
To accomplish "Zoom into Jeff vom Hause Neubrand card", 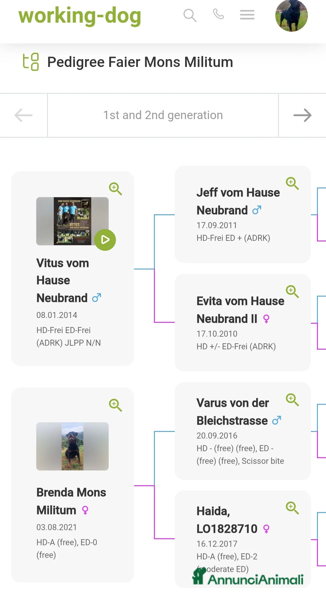I will click(x=292, y=183).
